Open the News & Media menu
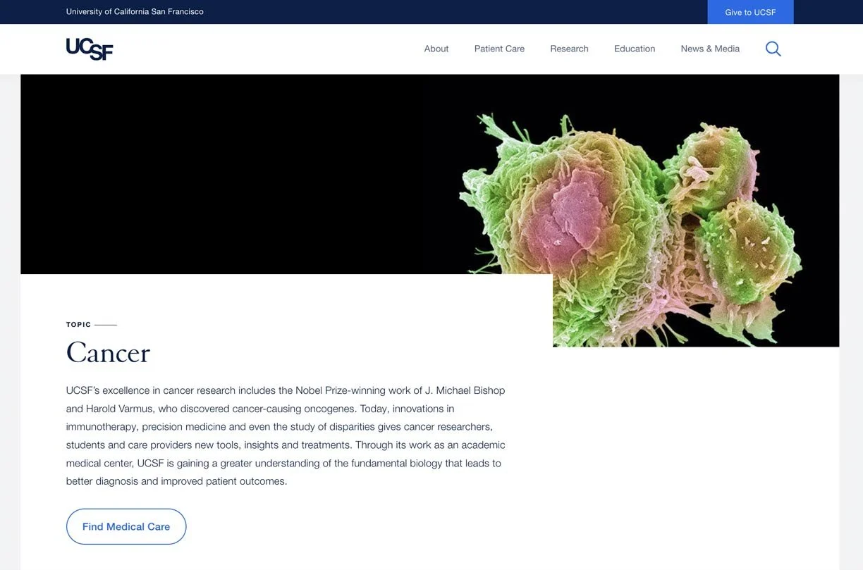 710,49
